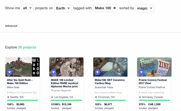This screenshot has width=181, height=111.
Task: Click the '$3,905' pledged amount
Action: (x=20, y=104)
